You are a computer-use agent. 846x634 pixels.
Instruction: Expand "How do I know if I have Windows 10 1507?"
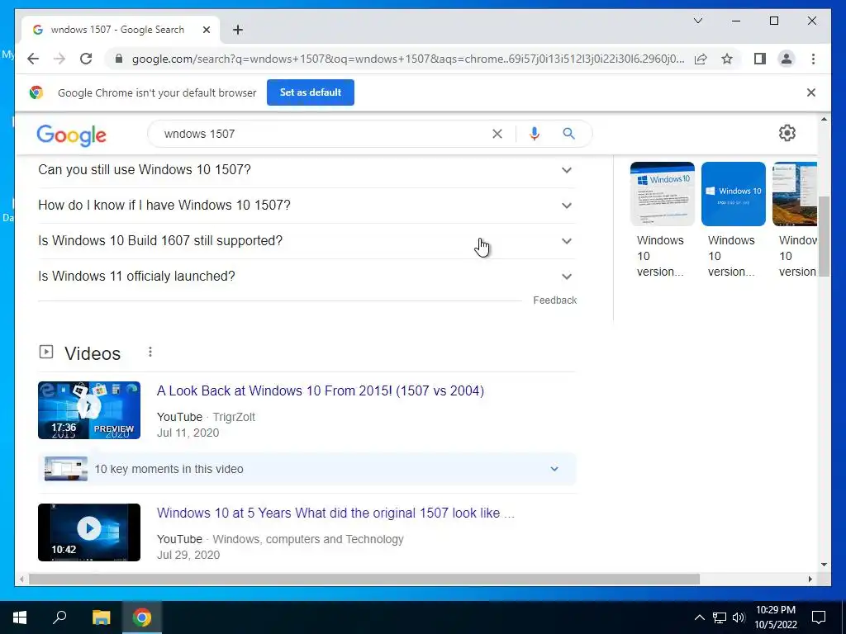(307, 206)
